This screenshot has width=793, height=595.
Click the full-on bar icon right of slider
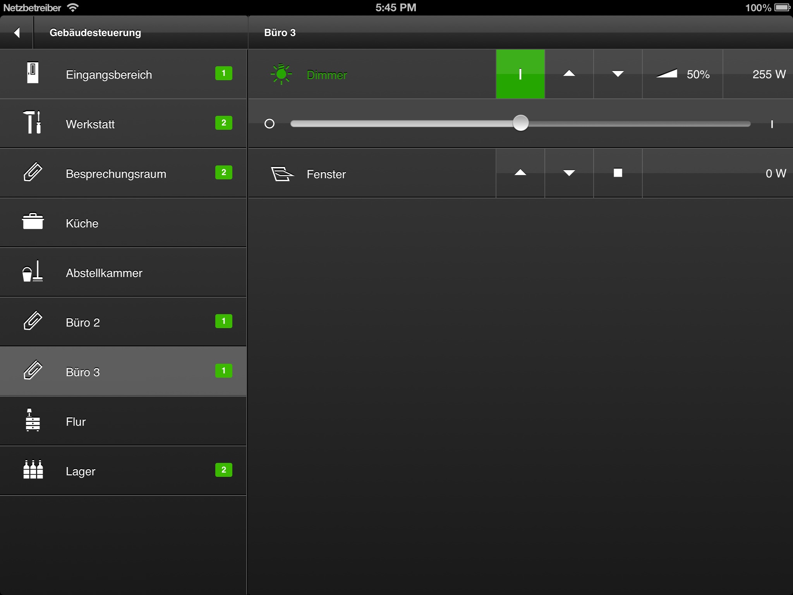click(x=772, y=124)
